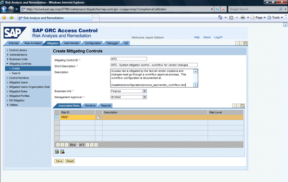
Task: Switch to the Debugger tab
Action: coord(112,43)
